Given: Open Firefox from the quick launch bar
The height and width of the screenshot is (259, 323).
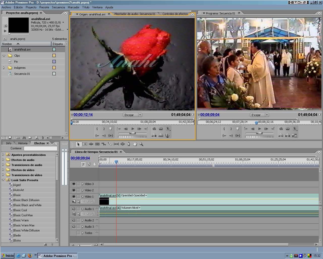Looking at the screenshot, I should point(30,255).
